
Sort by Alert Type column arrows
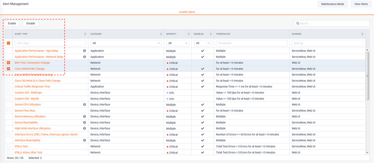(x=85, y=34)
